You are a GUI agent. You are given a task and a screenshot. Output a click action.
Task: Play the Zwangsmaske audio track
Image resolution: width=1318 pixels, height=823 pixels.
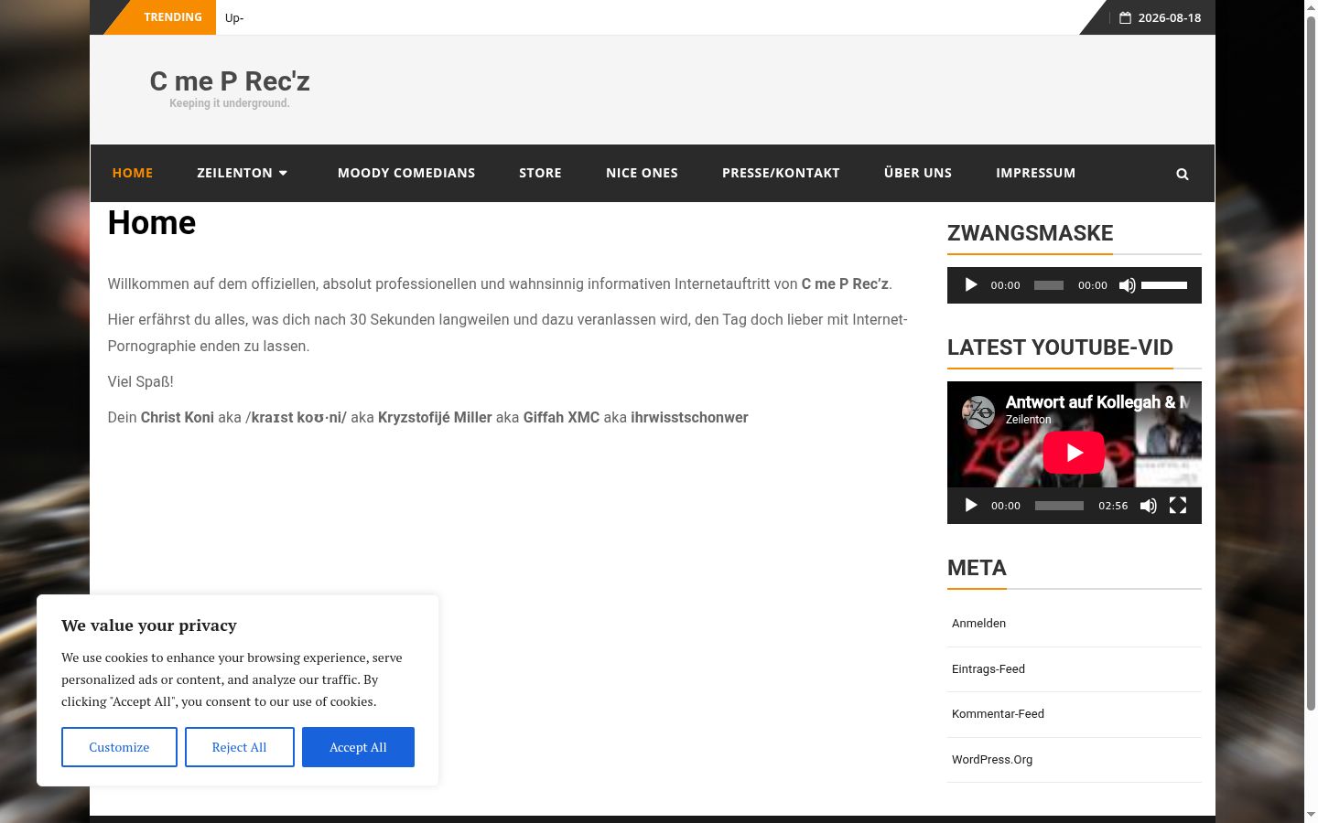pos(971,285)
